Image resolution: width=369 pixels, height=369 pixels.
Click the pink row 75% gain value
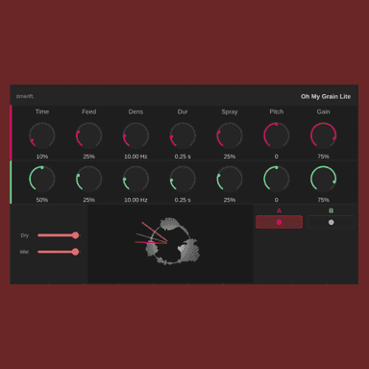[x=323, y=157]
